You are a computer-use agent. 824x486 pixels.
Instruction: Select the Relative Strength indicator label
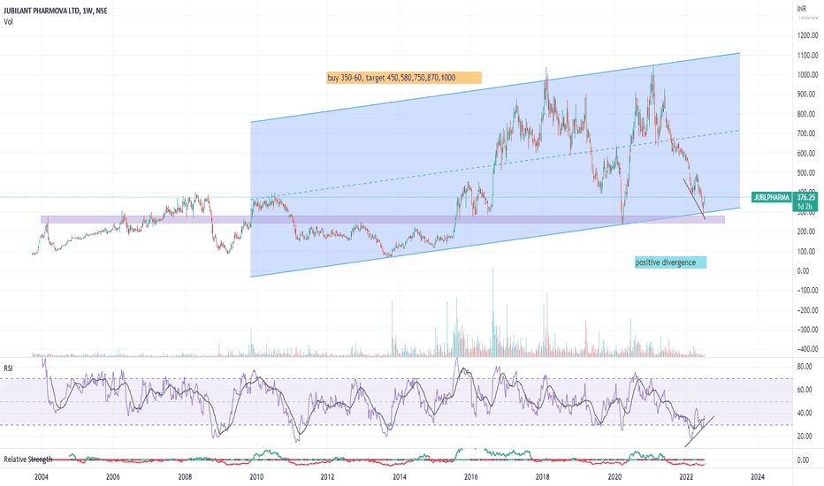coord(28,459)
